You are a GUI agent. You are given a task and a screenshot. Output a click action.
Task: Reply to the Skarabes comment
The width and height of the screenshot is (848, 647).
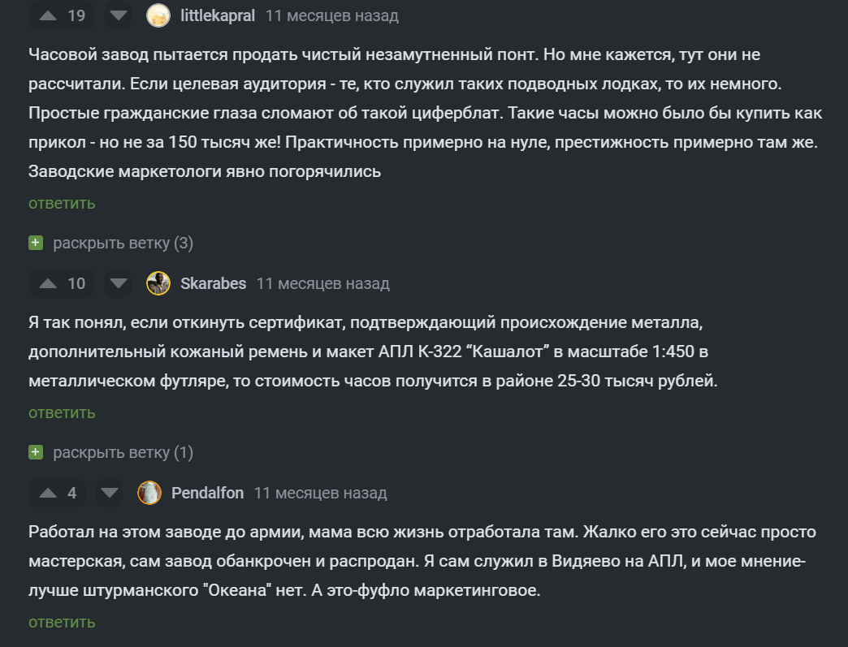point(62,412)
